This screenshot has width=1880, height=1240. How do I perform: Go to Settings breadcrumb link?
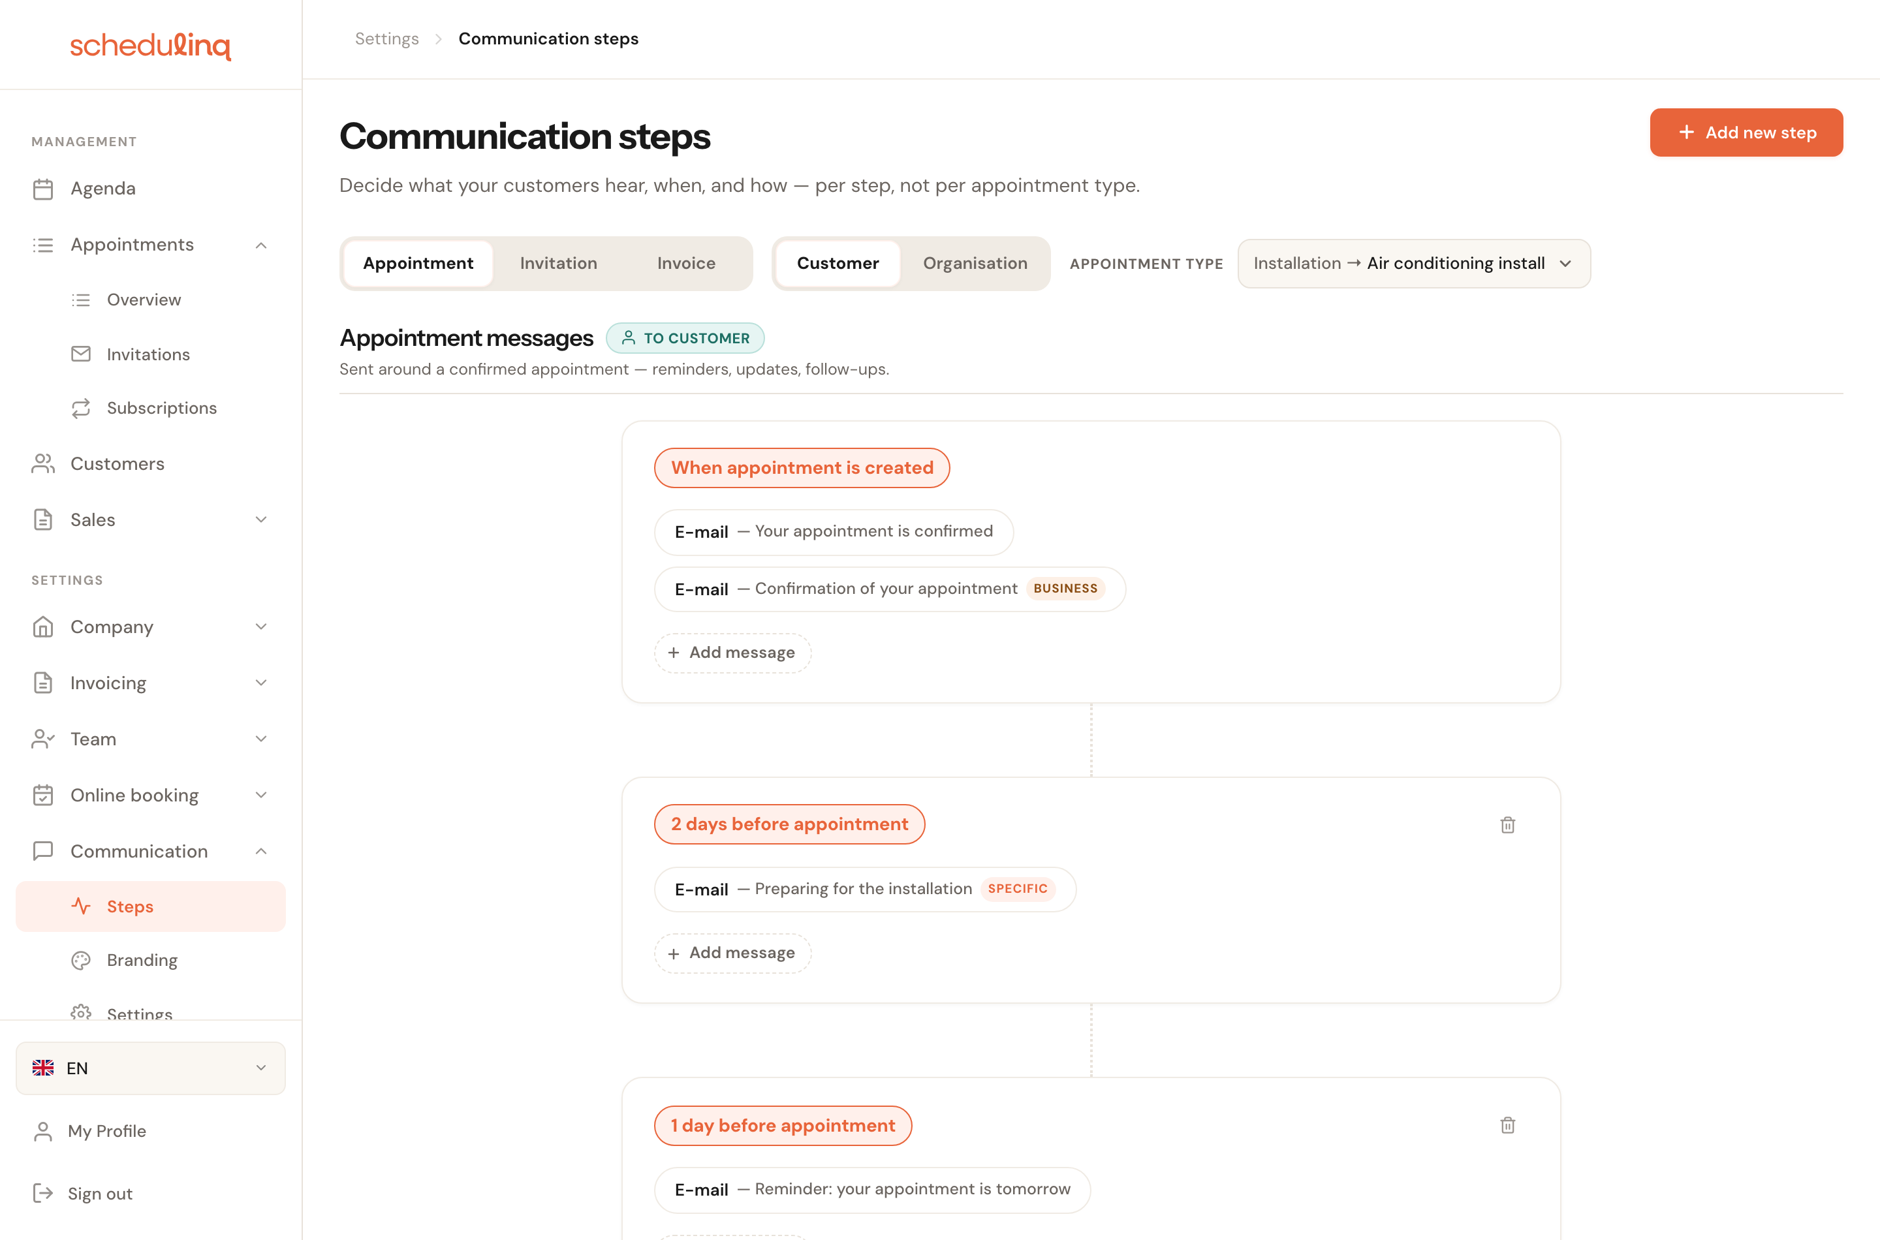pyautogui.click(x=386, y=39)
